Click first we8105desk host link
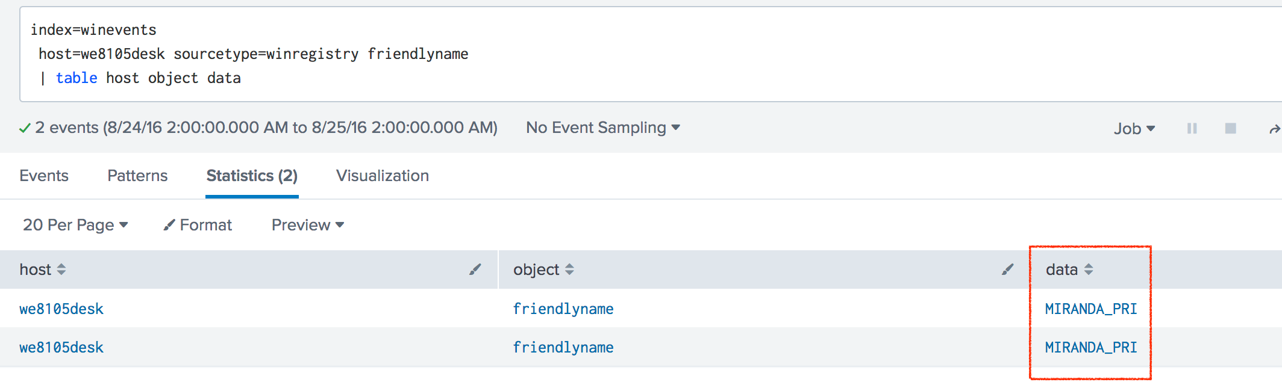The width and height of the screenshot is (1282, 385). click(61, 309)
